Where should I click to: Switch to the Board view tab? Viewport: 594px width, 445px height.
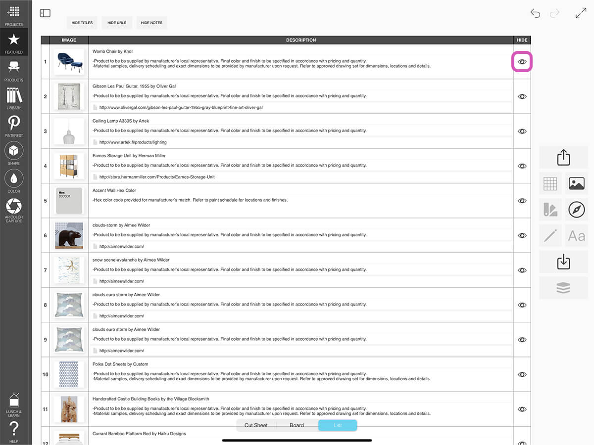click(297, 425)
